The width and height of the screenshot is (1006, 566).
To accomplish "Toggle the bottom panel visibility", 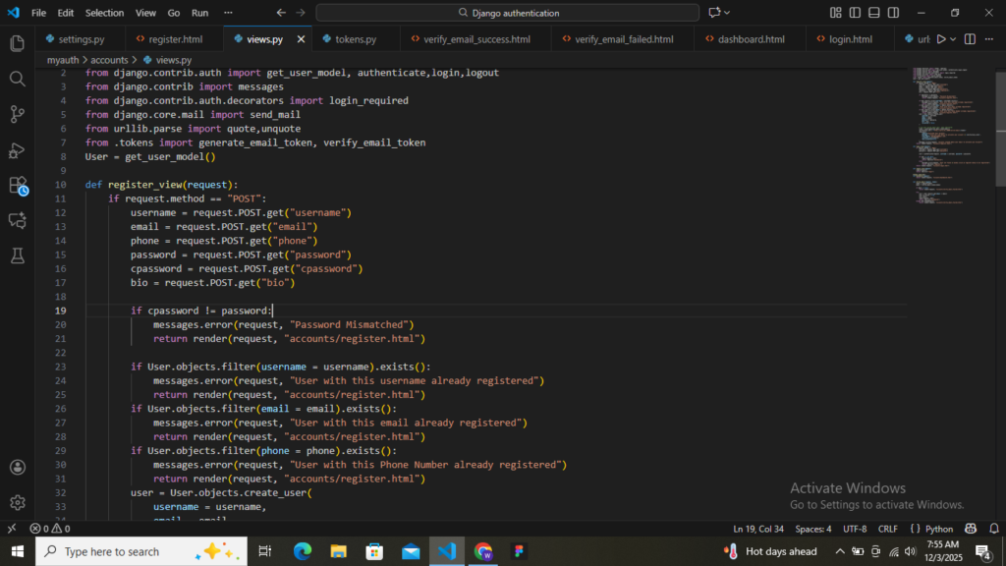I will 871,12.
